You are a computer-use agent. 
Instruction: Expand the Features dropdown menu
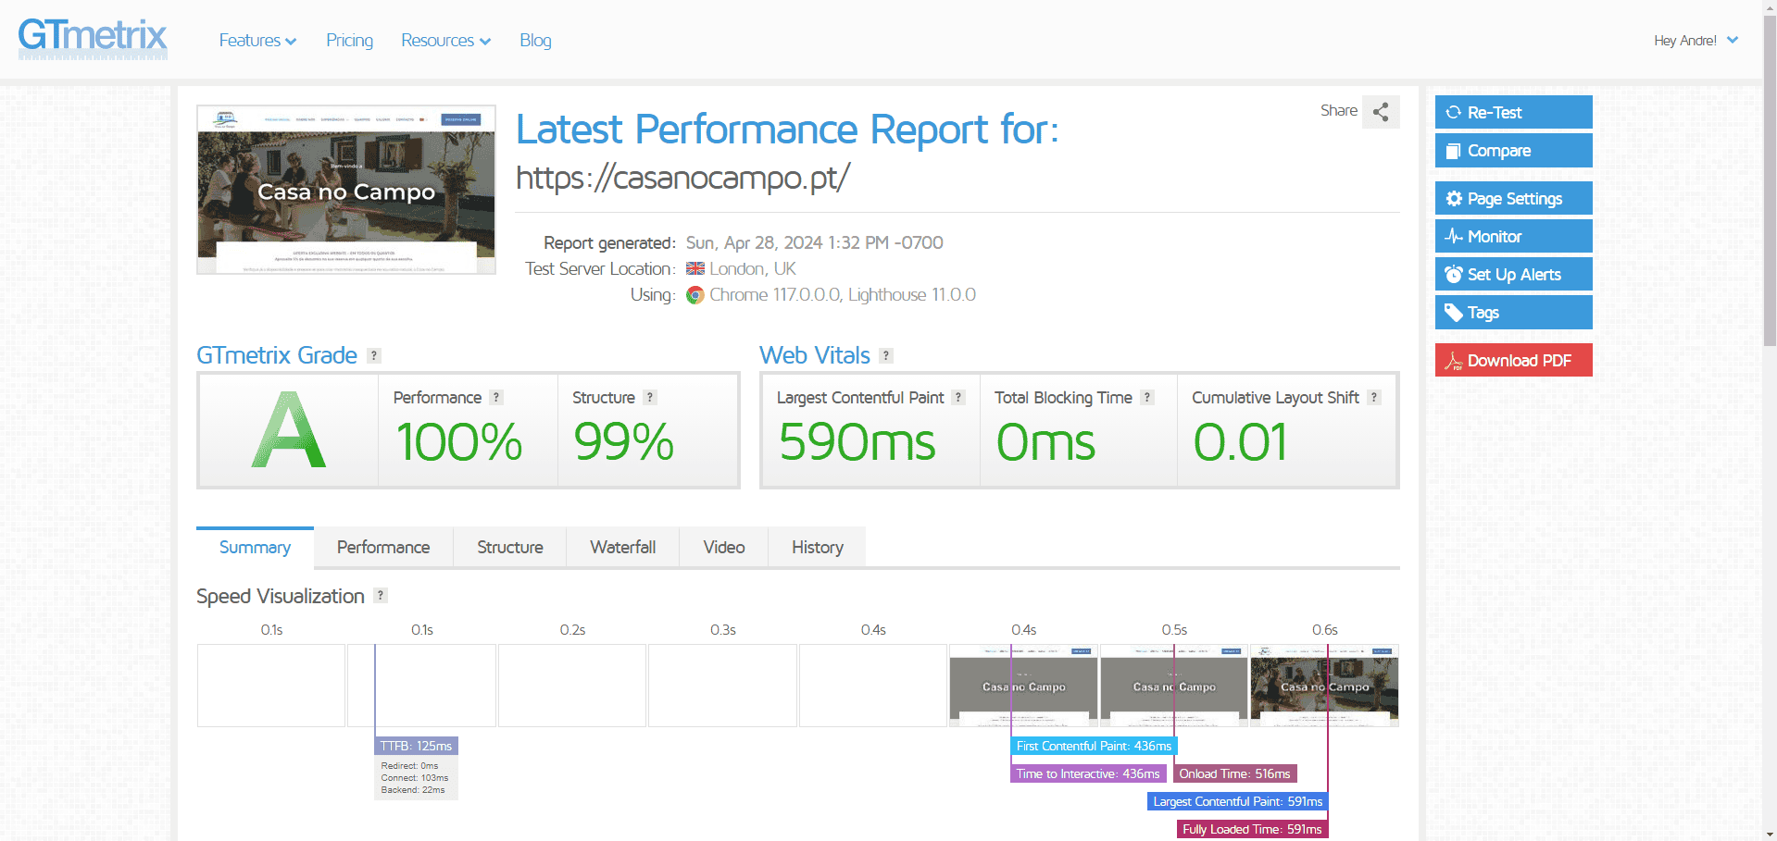[x=257, y=41]
